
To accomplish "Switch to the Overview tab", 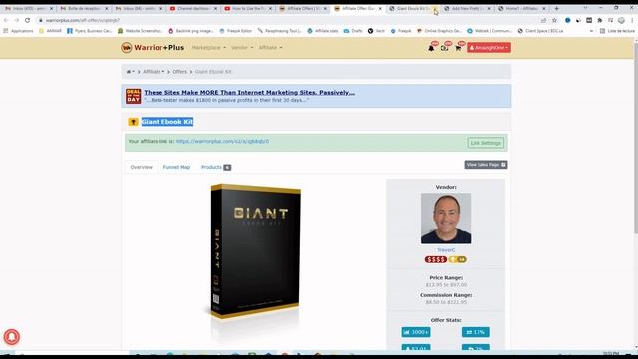I will [141, 167].
